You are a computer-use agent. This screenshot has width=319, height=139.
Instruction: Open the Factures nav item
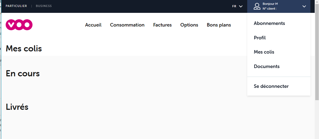click(x=162, y=25)
